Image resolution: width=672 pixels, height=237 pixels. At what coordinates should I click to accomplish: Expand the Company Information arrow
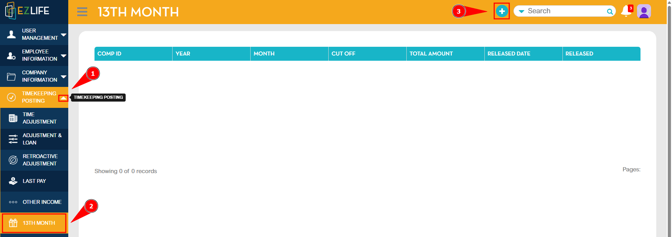(63, 76)
